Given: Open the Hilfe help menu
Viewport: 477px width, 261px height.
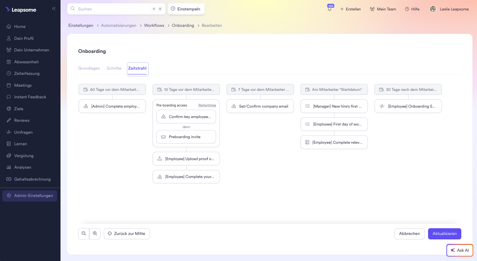Looking at the screenshot, I should pyautogui.click(x=412, y=9).
